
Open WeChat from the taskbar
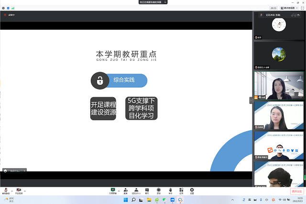[164, 200]
